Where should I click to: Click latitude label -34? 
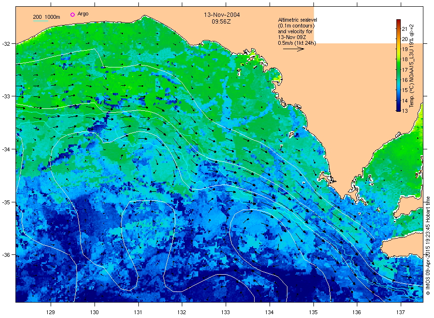(6, 149)
